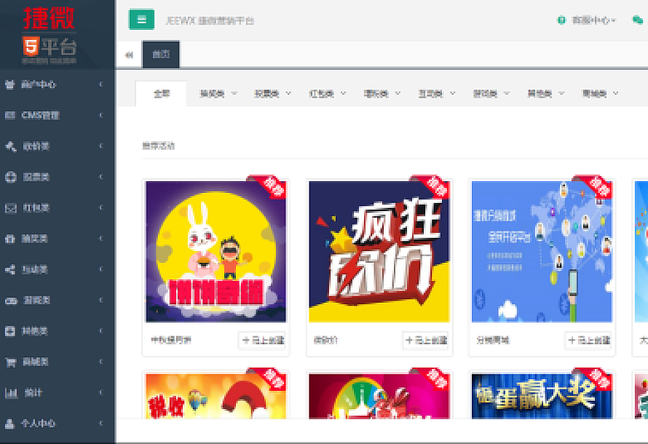The height and width of the screenshot is (444, 648).
Task: Open the 商城类 dropdown in the category bar
Action: pos(600,94)
